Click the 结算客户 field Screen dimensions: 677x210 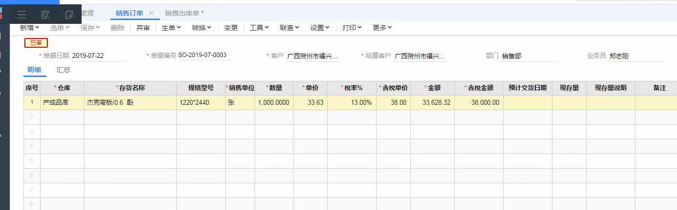(x=421, y=56)
